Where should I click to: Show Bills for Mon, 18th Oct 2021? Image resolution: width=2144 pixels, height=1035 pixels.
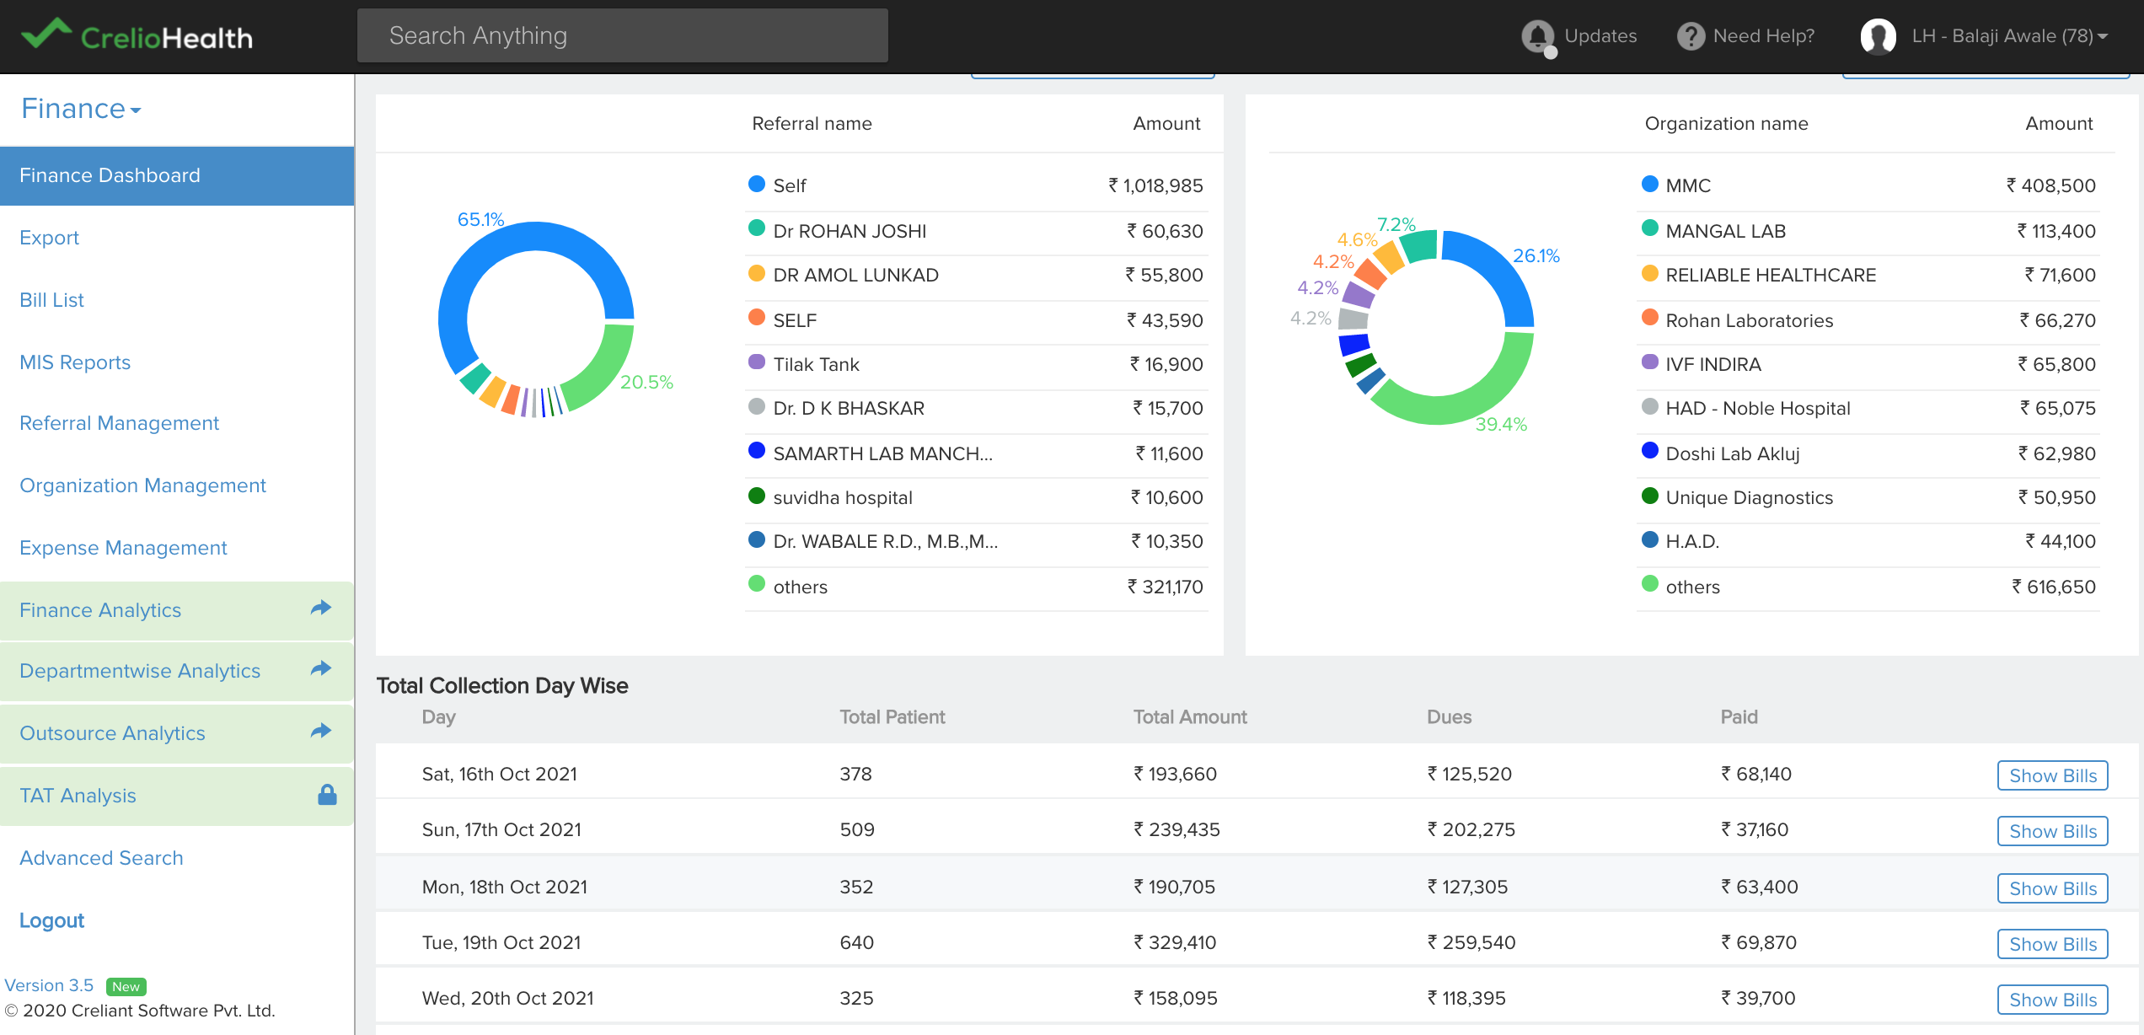point(2053,888)
